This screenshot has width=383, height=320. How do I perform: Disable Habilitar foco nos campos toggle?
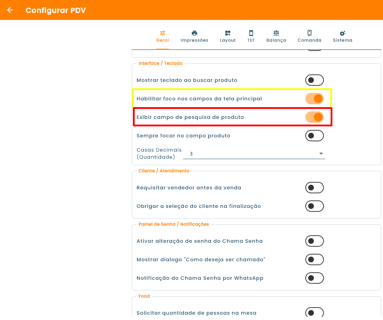point(314,99)
